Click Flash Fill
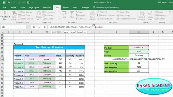 (102, 12)
